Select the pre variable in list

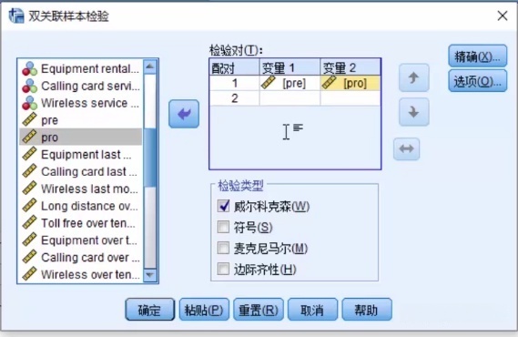coord(81,120)
